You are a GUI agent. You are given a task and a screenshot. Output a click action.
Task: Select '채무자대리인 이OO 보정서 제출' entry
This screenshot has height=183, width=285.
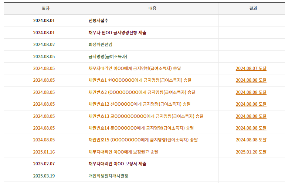[x=117, y=163]
